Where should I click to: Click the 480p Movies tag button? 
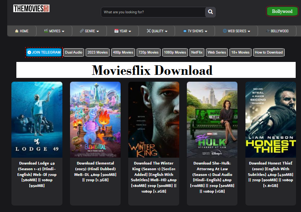[x=123, y=52]
